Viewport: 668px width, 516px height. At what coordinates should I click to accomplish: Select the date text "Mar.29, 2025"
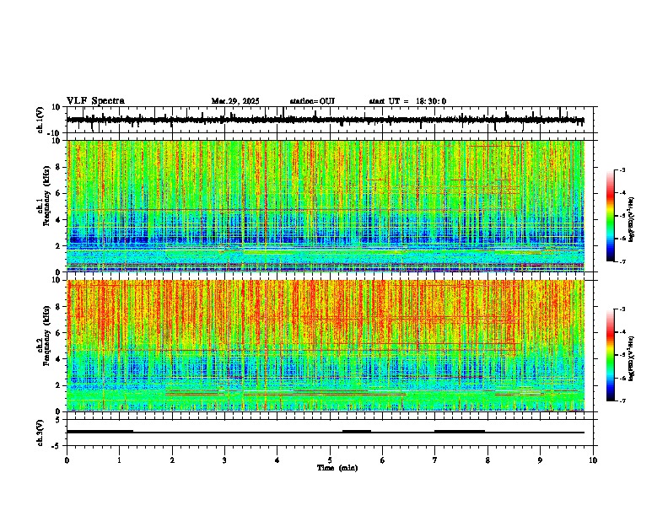click(235, 101)
